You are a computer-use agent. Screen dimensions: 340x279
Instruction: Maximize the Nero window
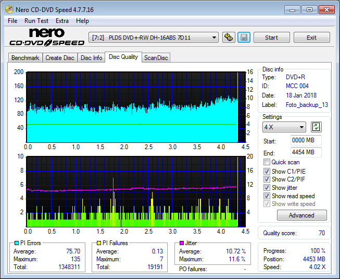click(x=309, y=10)
